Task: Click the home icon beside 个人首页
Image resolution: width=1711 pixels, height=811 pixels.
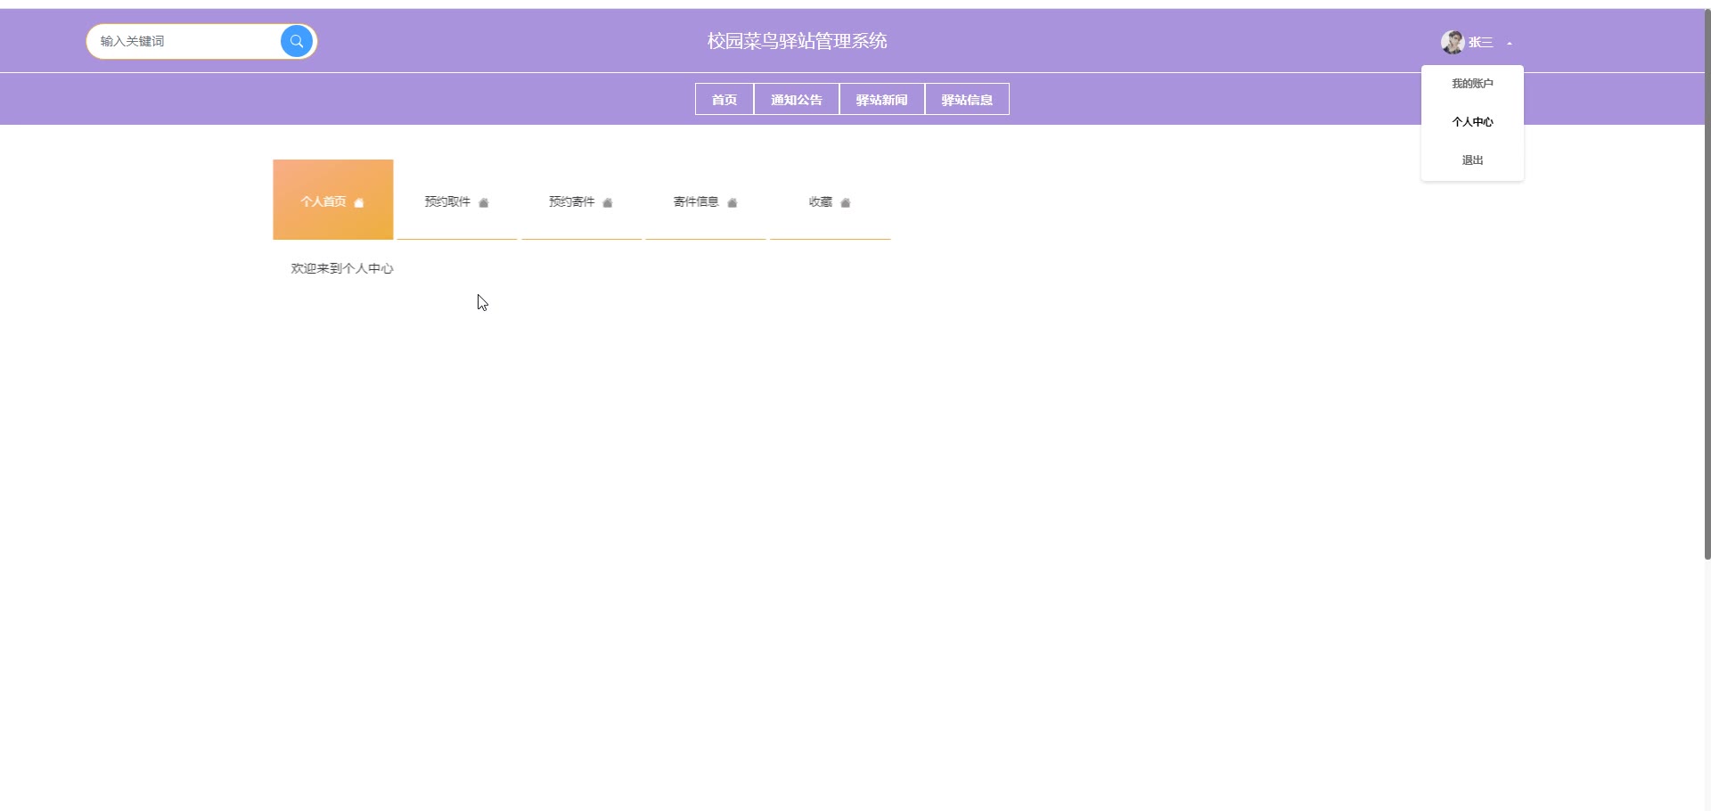Action: click(359, 203)
